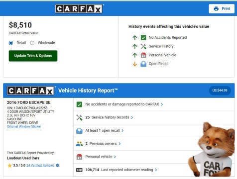Open the 24 Verified Reviews link
This screenshot has width=237, height=179.
(40, 166)
